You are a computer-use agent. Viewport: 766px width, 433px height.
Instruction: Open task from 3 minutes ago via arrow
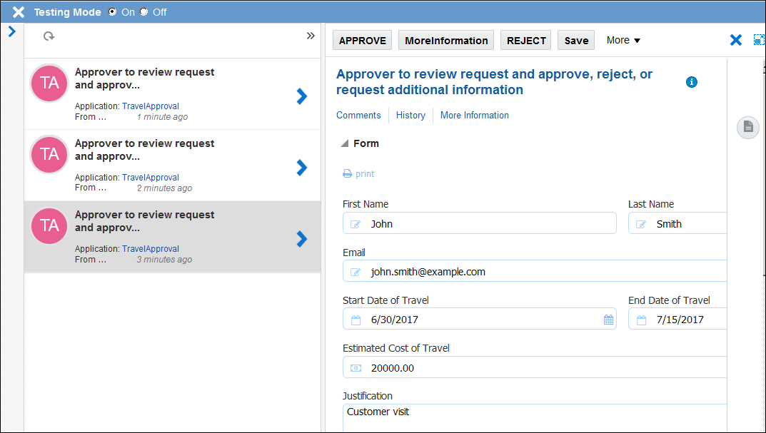coord(302,239)
